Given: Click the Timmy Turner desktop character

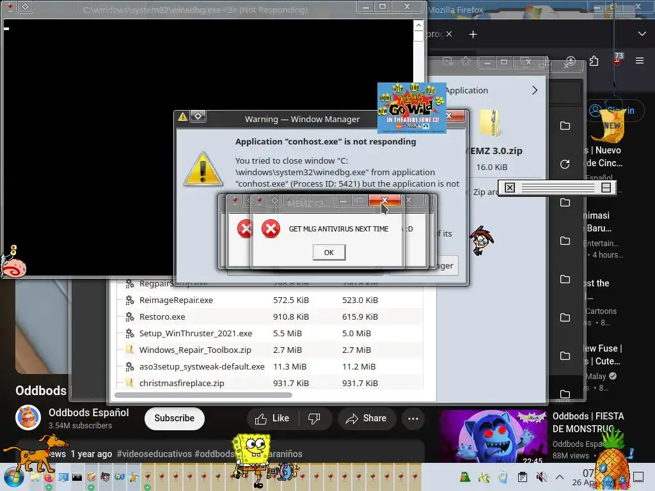Looking at the screenshot, I should point(482,241).
